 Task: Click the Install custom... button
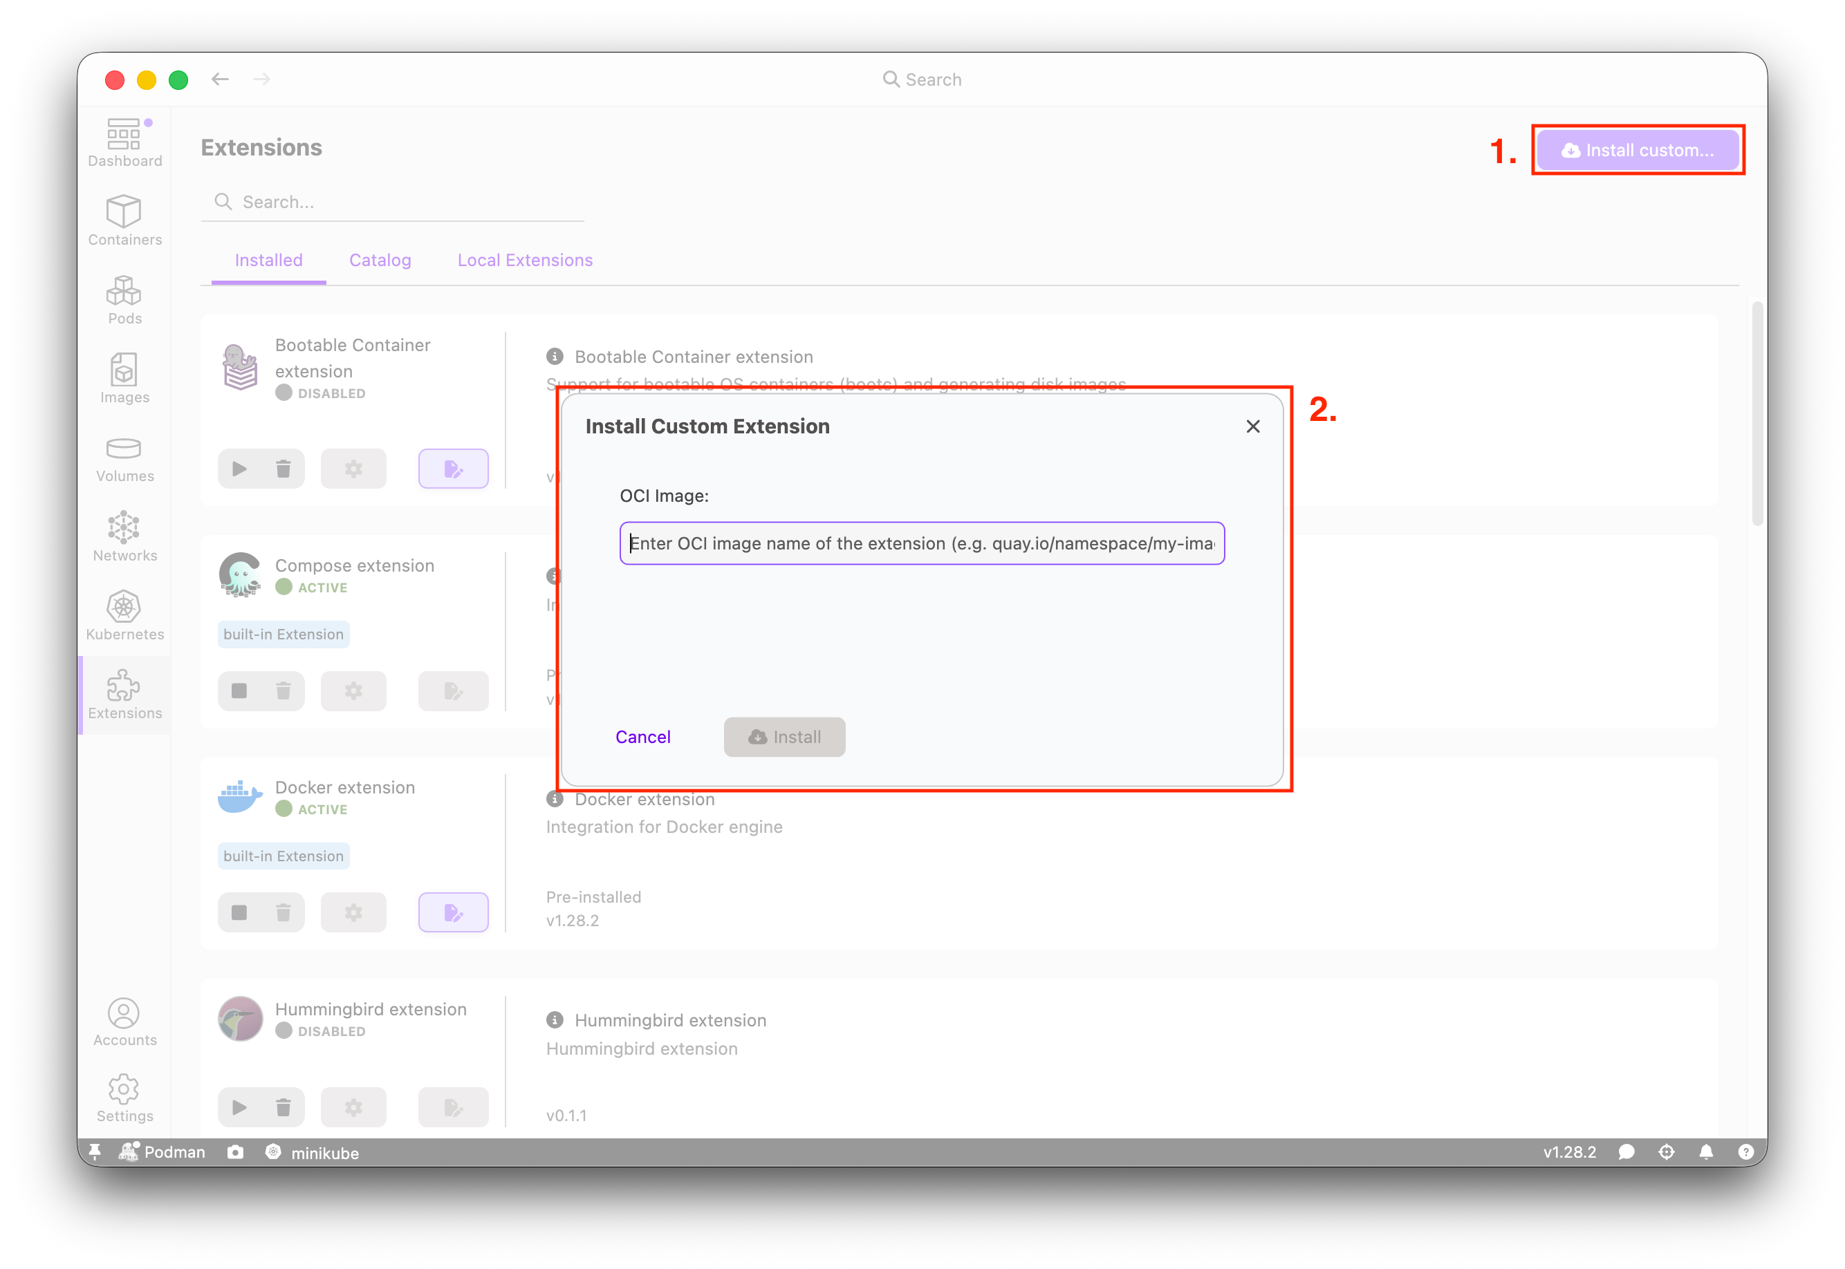tap(1638, 149)
